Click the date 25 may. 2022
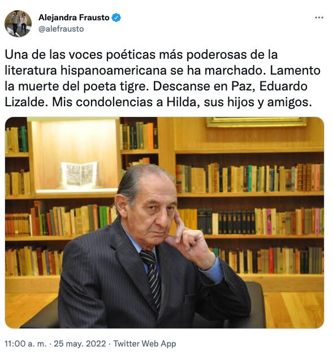333x355 pixels. pos(80,344)
